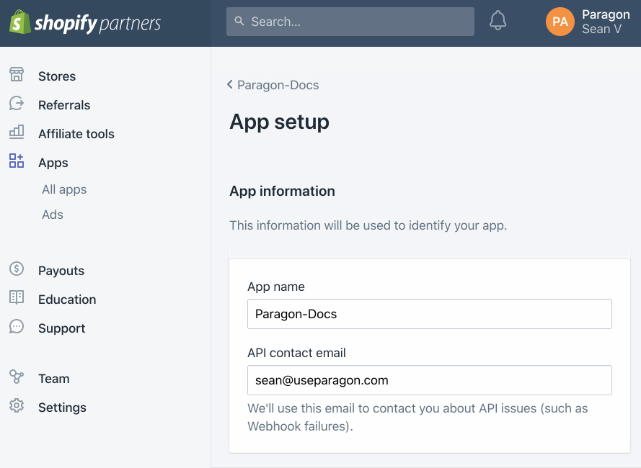Viewport: 641px width, 468px height.
Task: Click the Settings gear icon
Action: [17, 405]
